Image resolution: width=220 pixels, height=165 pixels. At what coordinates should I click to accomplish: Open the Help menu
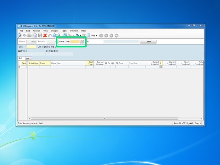pos(84,31)
